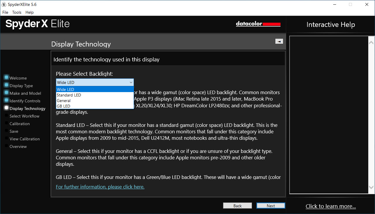
Task: Go to the Welcome step
Action: [x=18, y=78]
